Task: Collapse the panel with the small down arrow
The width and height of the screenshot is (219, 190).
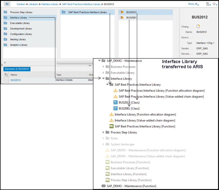Action: coord(90,65)
